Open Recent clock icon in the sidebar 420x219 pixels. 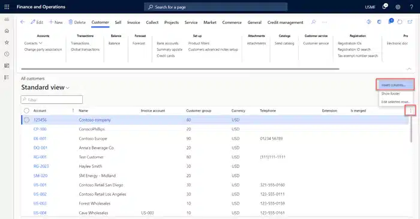pyautogui.click(x=7, y=54)
